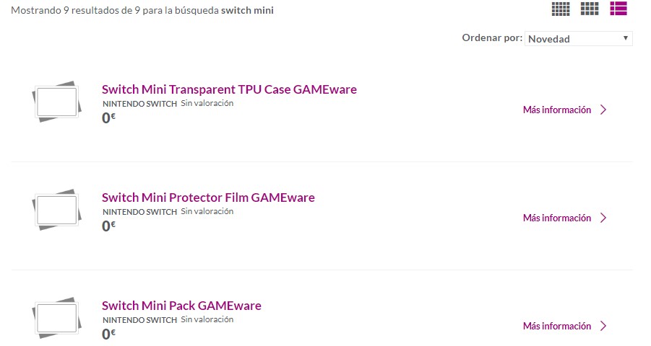
Task: Switch to the medium grid view
Action: pos(590,9)
